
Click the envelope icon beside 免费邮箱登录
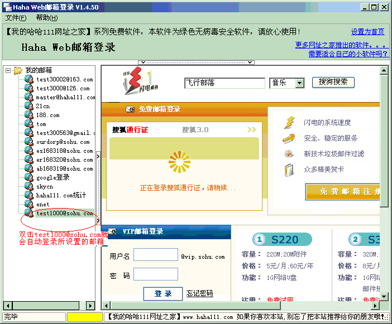(x=130, y=109)
